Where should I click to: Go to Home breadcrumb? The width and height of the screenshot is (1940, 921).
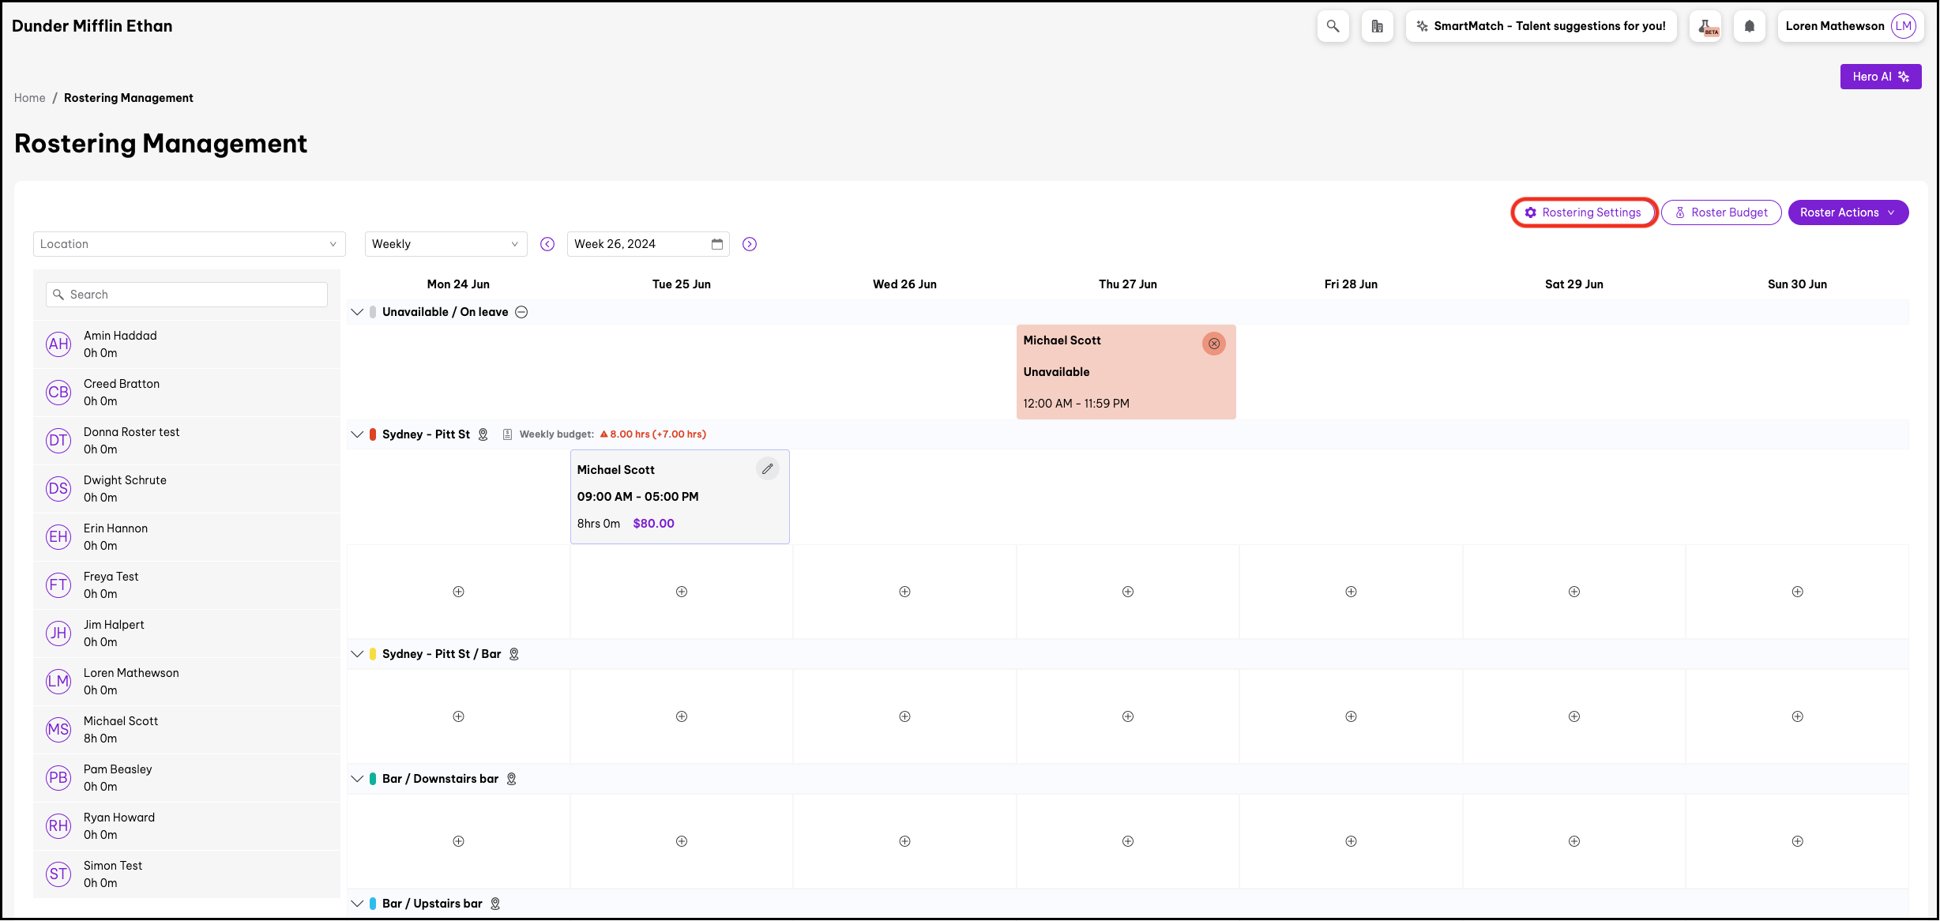pyautogui.click(x=29, y=98)
